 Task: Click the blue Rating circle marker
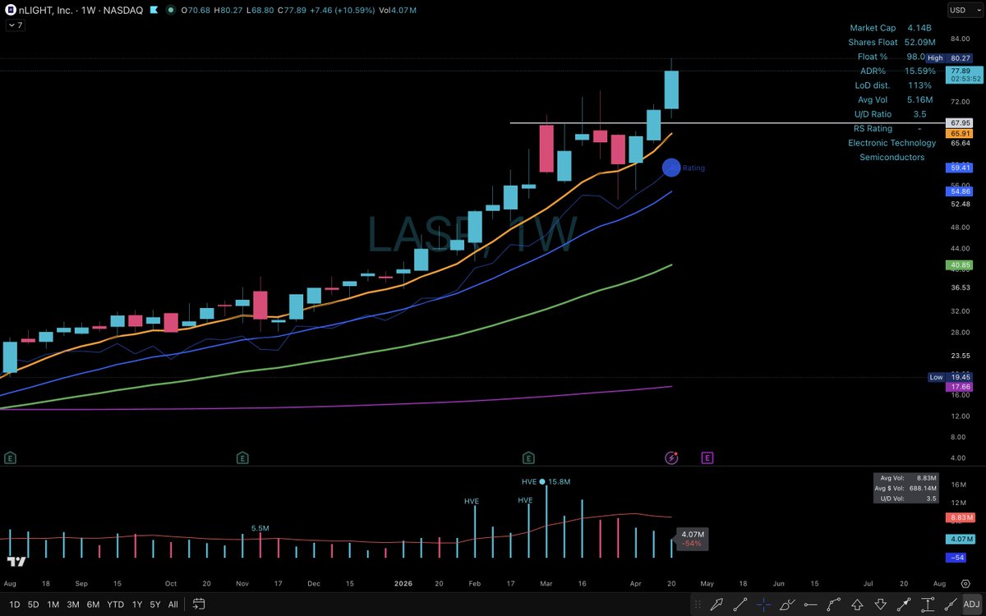tap(671, 168)
